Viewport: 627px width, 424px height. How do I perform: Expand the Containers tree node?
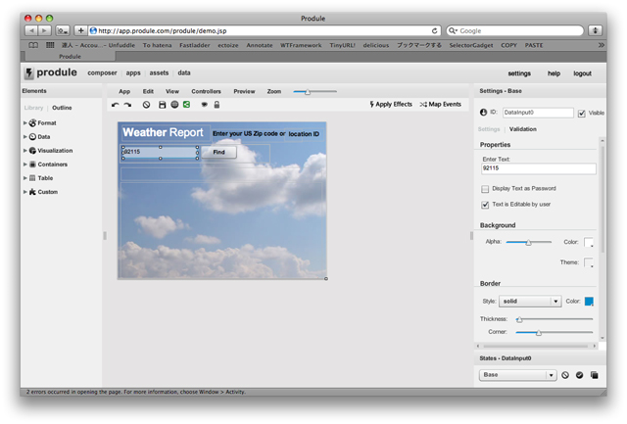click(25, 165)
